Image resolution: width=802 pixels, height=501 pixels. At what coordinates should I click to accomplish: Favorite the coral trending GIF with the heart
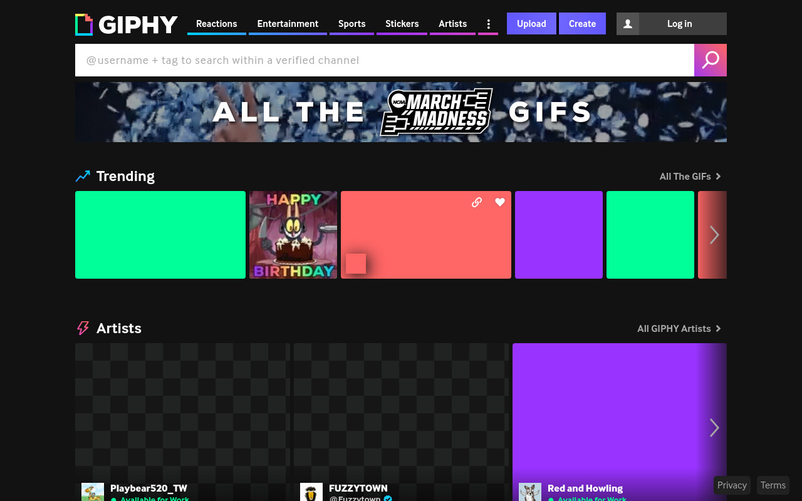499,202
